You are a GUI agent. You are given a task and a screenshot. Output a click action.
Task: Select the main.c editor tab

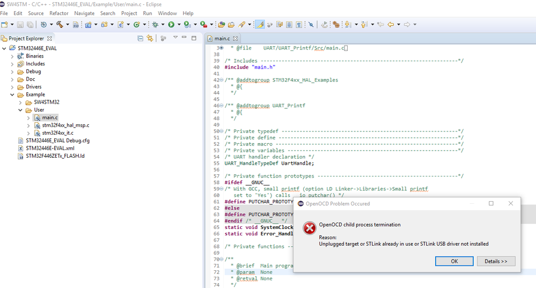click(222, 39)
